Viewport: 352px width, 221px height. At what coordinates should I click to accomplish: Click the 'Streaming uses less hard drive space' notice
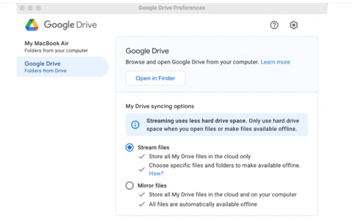click(x=217, y=124)
